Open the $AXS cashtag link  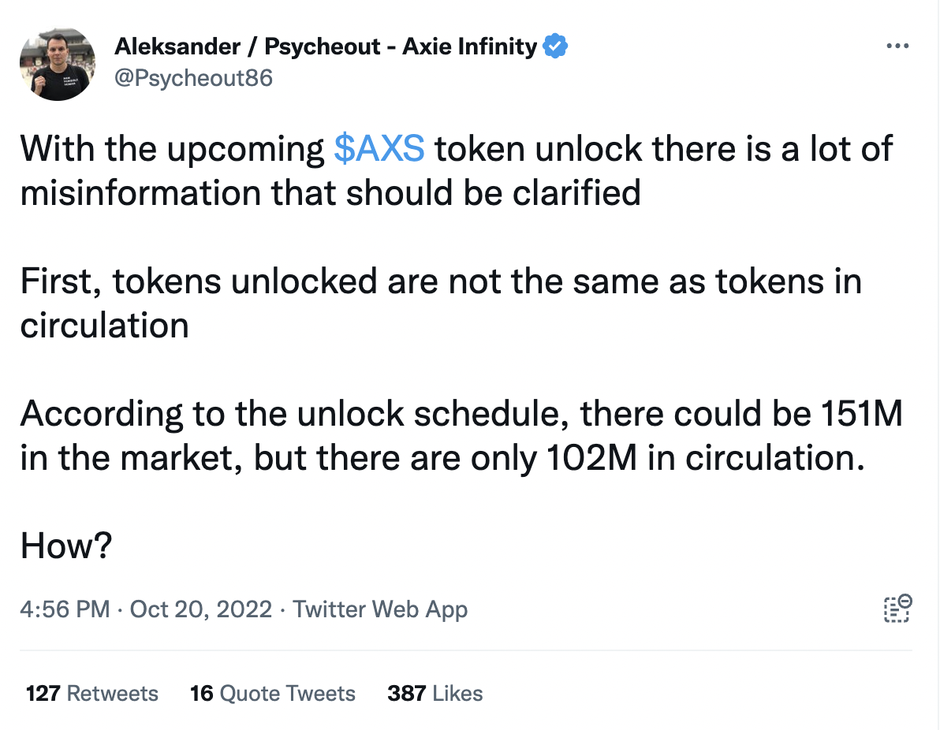[x=379, y=148]
